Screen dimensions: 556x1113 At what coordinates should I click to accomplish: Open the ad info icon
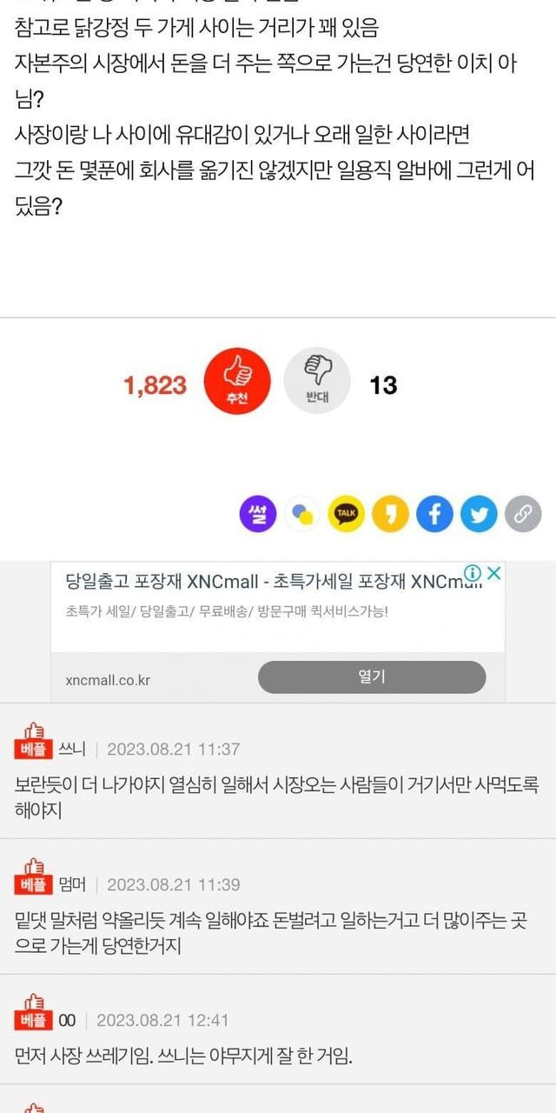tap(473, 573)
